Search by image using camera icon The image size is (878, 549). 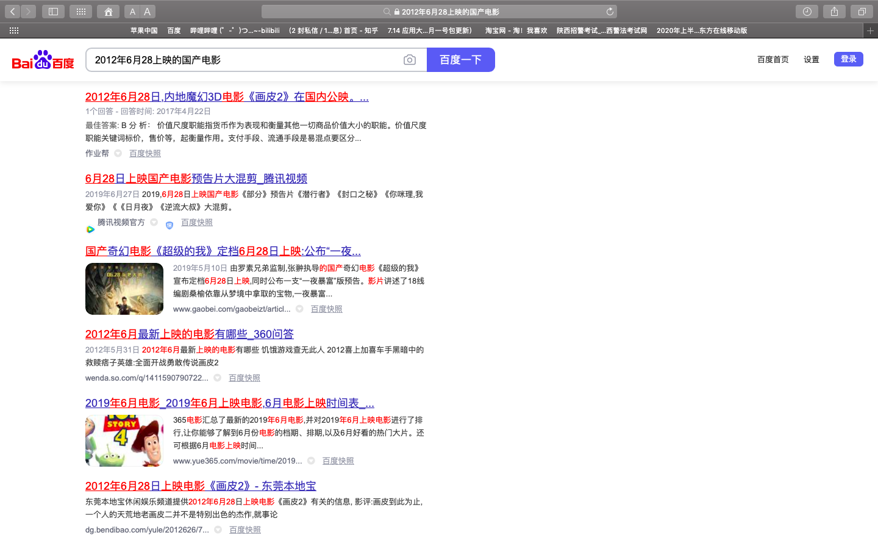(410, 60)
